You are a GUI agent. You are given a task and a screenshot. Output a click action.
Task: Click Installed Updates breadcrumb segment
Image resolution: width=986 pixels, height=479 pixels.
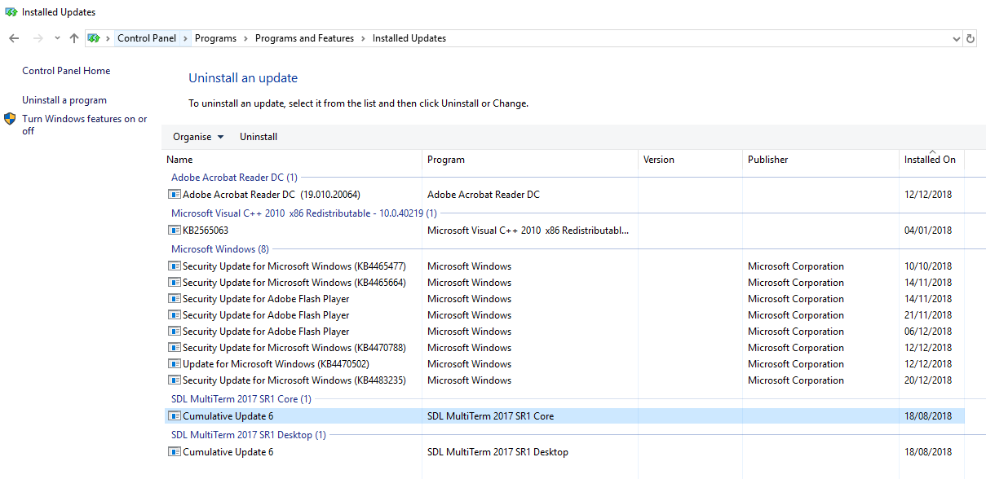(409, 38)
